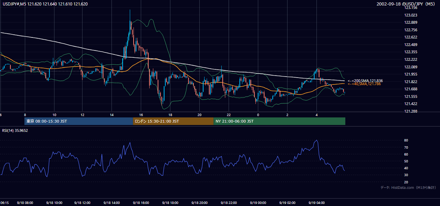Screen dimensions: 440x206
Task: Click hour label 16 under the price chart
Action: (x=141, y=115)
